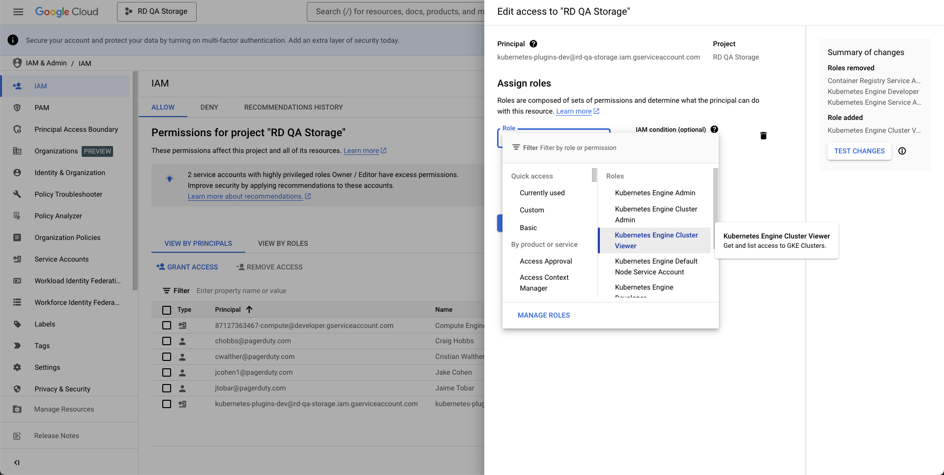Open Learn more link under Assign roles
The height and width of the screenshot is (475, 944).
click(578, 111)
